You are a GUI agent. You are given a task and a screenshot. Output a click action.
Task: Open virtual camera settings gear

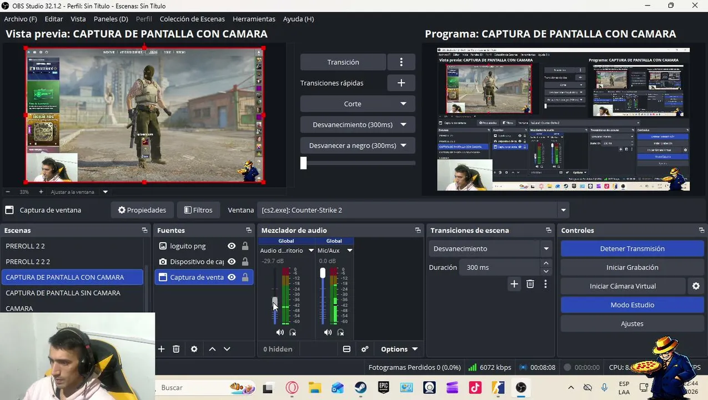pyautogui.click(x=696, y=286)
